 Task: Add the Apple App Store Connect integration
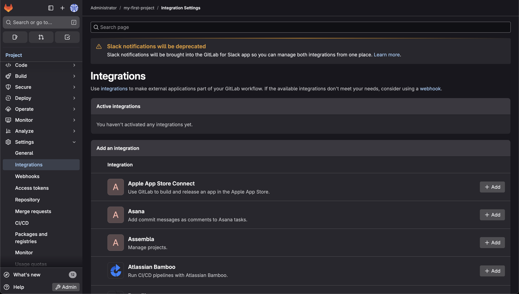492,187
